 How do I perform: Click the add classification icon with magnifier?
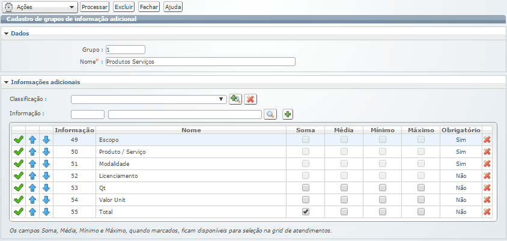click(x=235, y=99)
